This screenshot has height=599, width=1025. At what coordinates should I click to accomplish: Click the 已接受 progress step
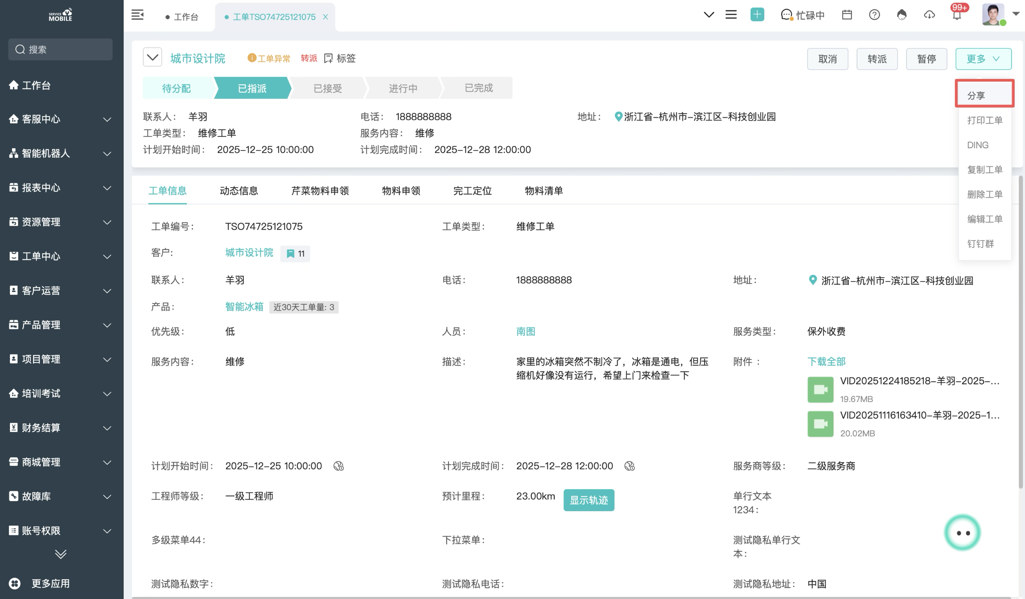click(x=327, y=88)
